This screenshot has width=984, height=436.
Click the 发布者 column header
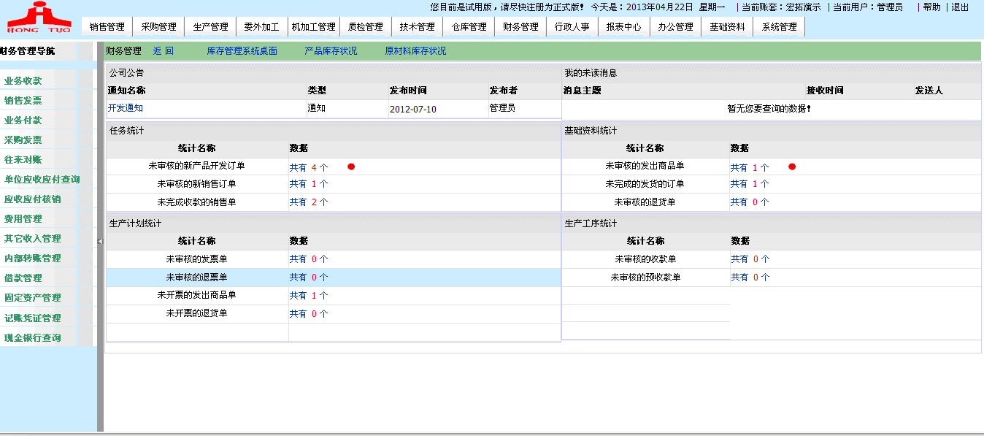tap(504, 91)
